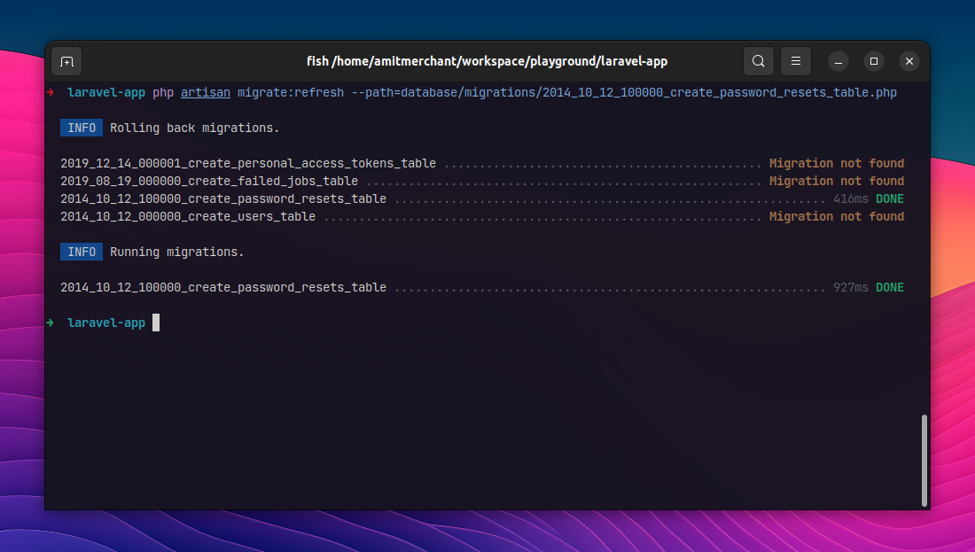Image resolution: width=975 pixels, height=552 pixels.
Task: Open a new terminal tab
Action: click(x=66, y=61)
